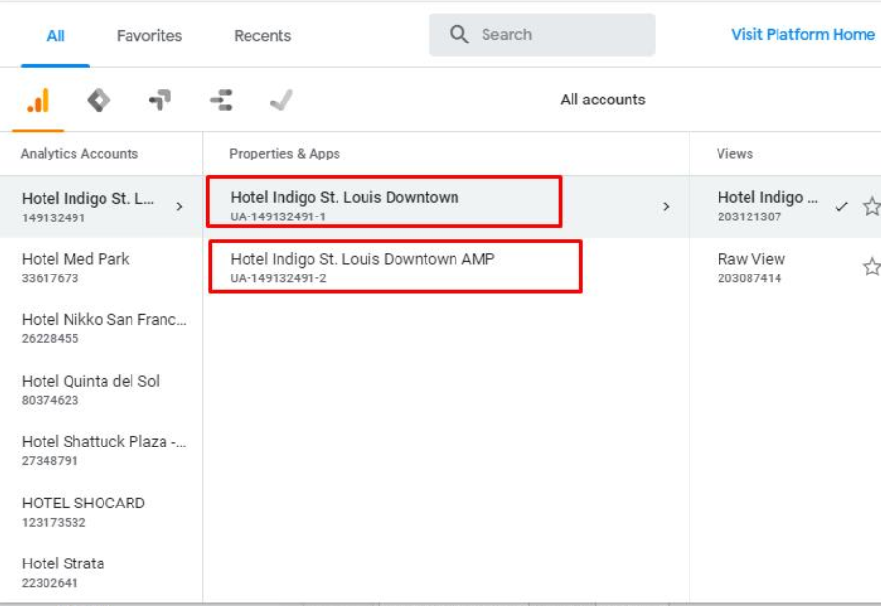
Task: Favorite the Raw View star
Action: pyautogui.click(x=872, y=267)
